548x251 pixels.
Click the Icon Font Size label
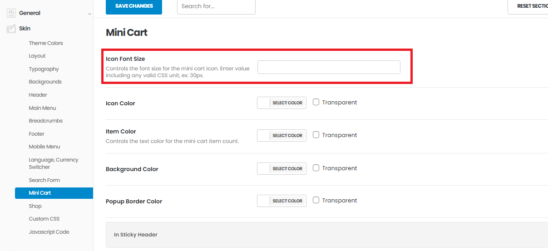pos(125,59)
